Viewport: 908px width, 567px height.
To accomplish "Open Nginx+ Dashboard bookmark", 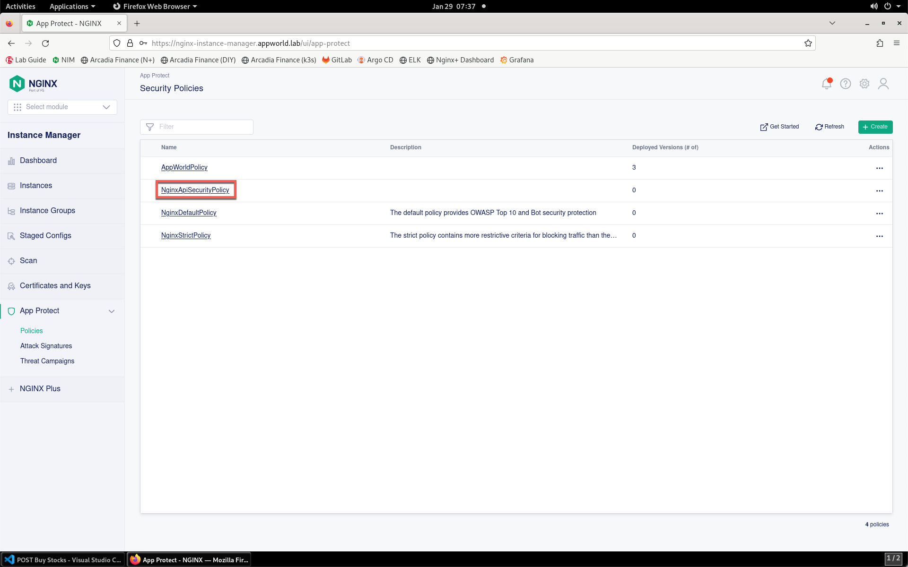I will (x=460, y=60).
